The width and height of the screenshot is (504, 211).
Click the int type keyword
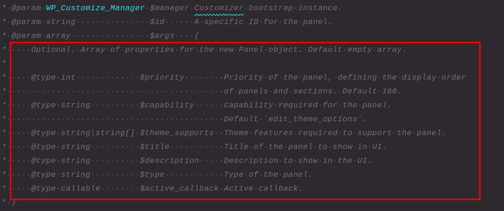(x=68, y=77)
